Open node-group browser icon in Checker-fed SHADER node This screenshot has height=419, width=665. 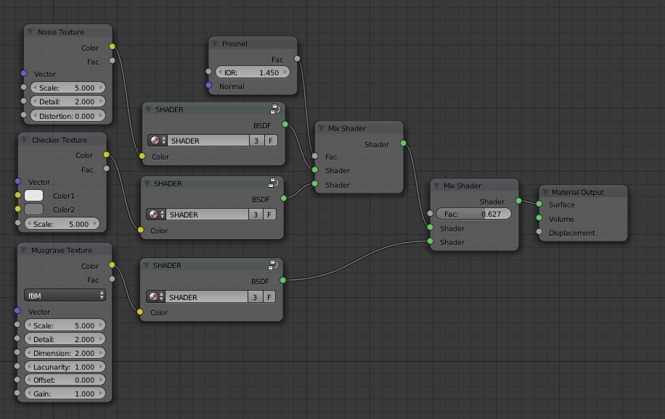(156, 215)
